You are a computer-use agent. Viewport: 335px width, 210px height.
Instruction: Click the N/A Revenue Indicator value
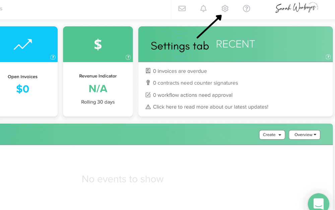point(98,89)
